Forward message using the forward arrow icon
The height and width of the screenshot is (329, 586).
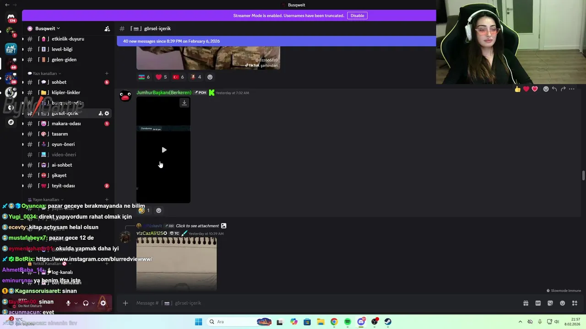[x=563, y=89]
